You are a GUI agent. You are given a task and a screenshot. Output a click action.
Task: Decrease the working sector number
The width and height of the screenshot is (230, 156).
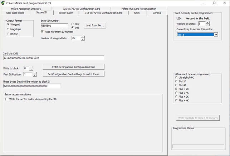[x=207, y=25]
